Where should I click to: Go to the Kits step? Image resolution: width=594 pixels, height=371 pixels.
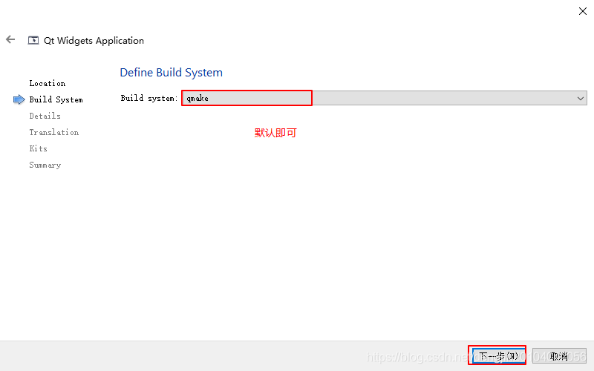39,148
